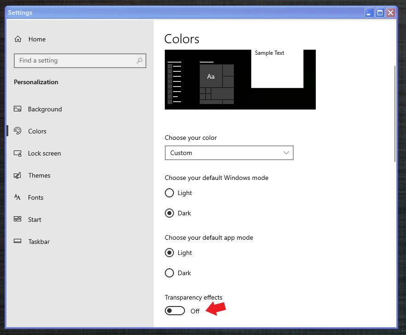Click the Colors palette icon
Image resolution: width=406 pixels, height=335 pixels.
[18, 131]
